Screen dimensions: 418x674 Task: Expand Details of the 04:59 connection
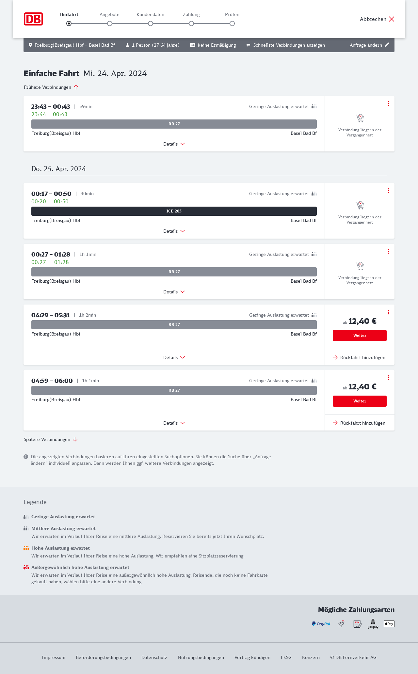[174, 423]
